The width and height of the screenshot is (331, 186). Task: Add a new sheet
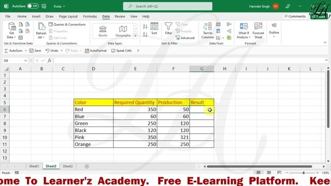87,166
